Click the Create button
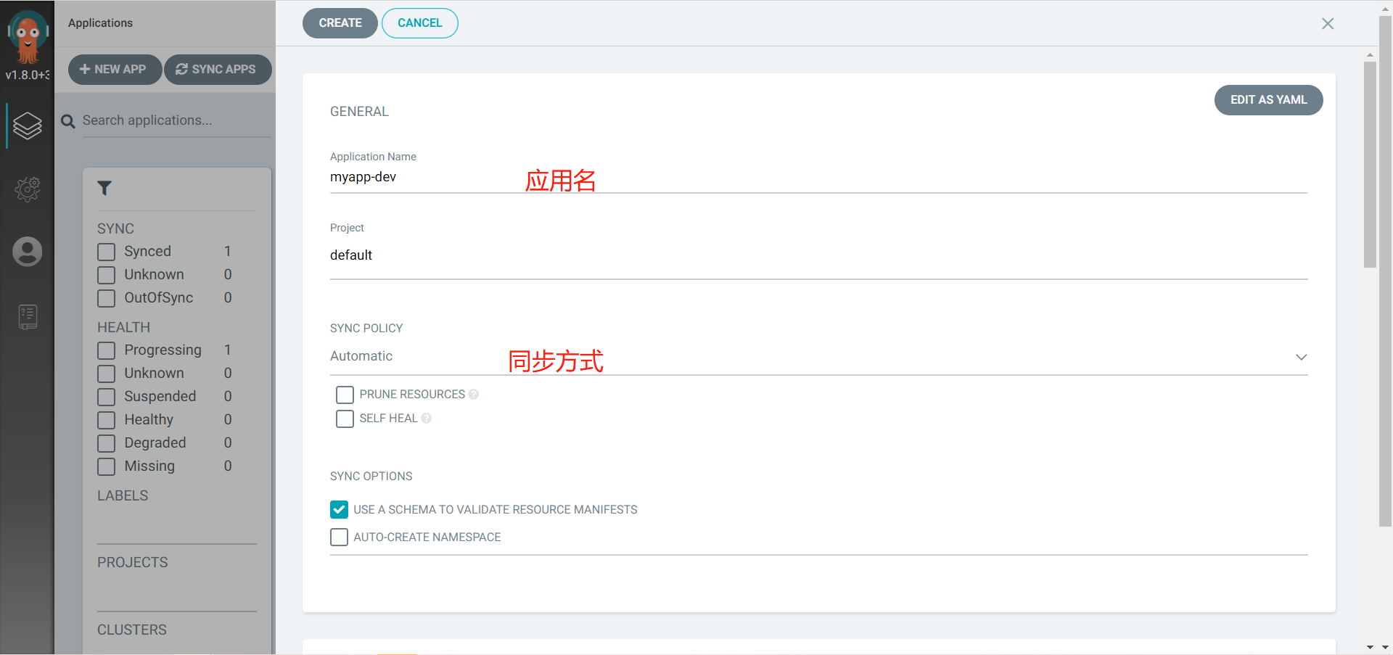The height and width of the screenshot is (655, 1393). [340, 23]
